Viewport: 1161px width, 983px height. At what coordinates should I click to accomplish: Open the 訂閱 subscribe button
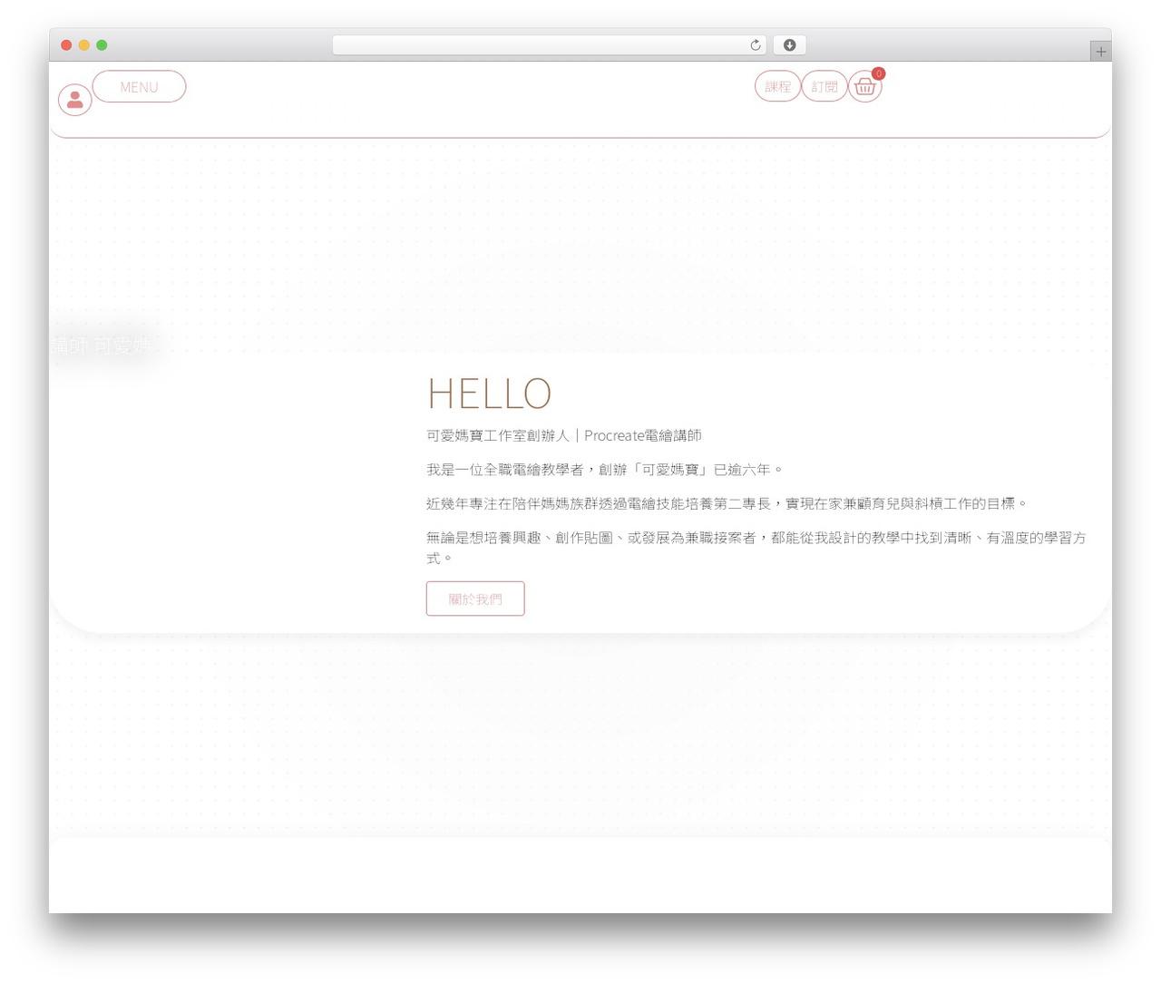tap(824, 87)
